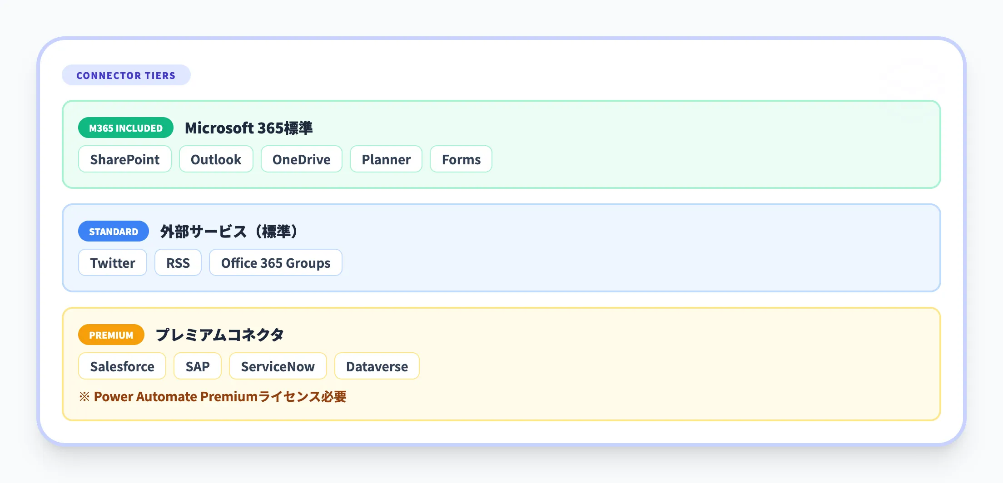Screen dimensions: 1003x483
Task: Select the Office 365 Groups chip
Action: click(275, 262)
